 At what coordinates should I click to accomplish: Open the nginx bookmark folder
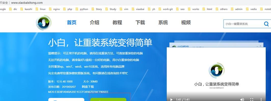55,9
